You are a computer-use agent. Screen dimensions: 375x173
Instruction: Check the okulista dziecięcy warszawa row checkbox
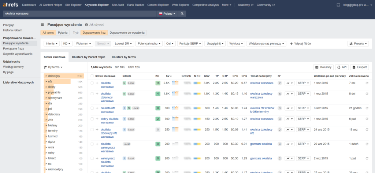92,94
